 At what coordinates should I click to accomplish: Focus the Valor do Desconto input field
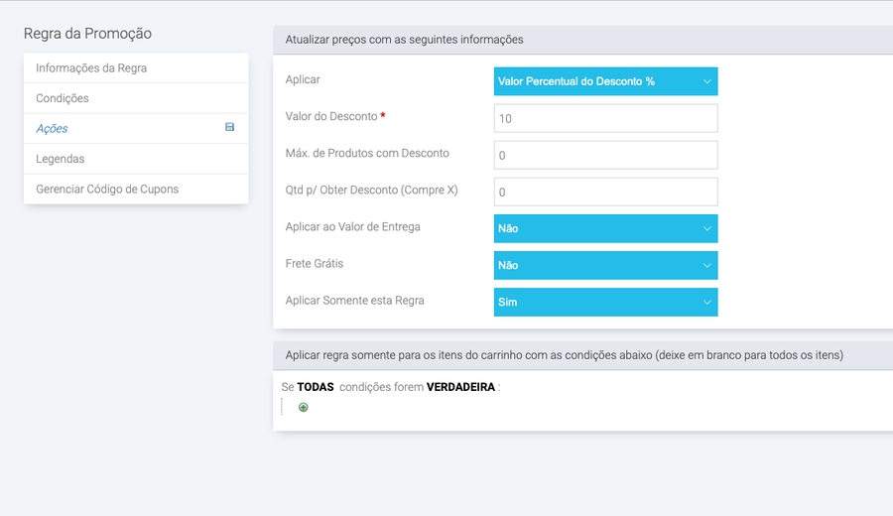click(x=605, y=118)
